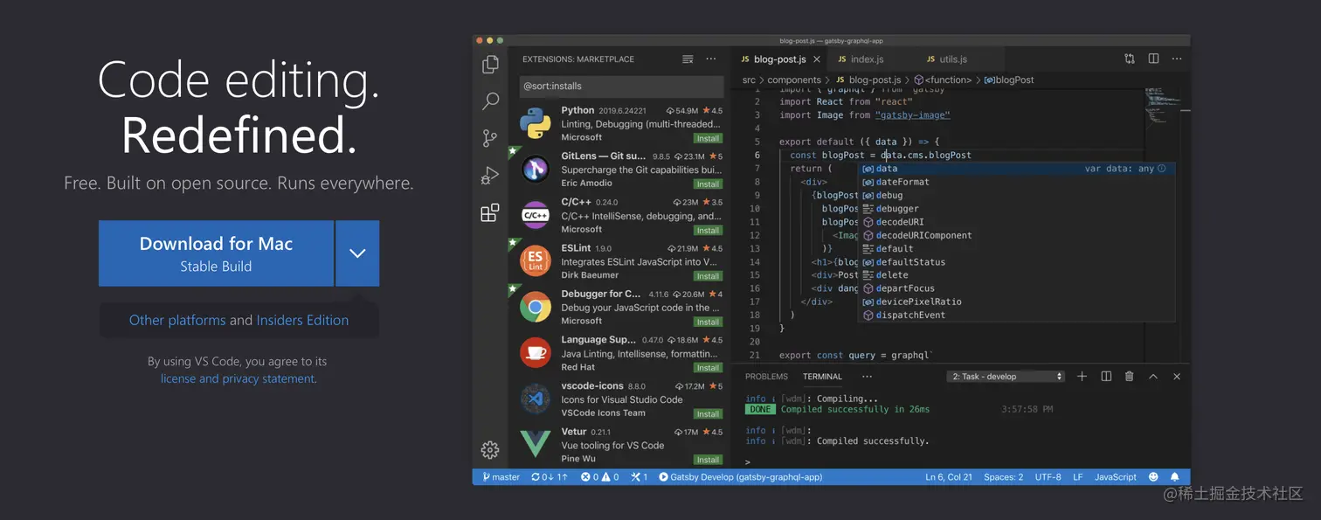Screen dimensions: 1321x520
Task: Switch to the PROBLEMS panel tab
Action: [x=766, y=377]
